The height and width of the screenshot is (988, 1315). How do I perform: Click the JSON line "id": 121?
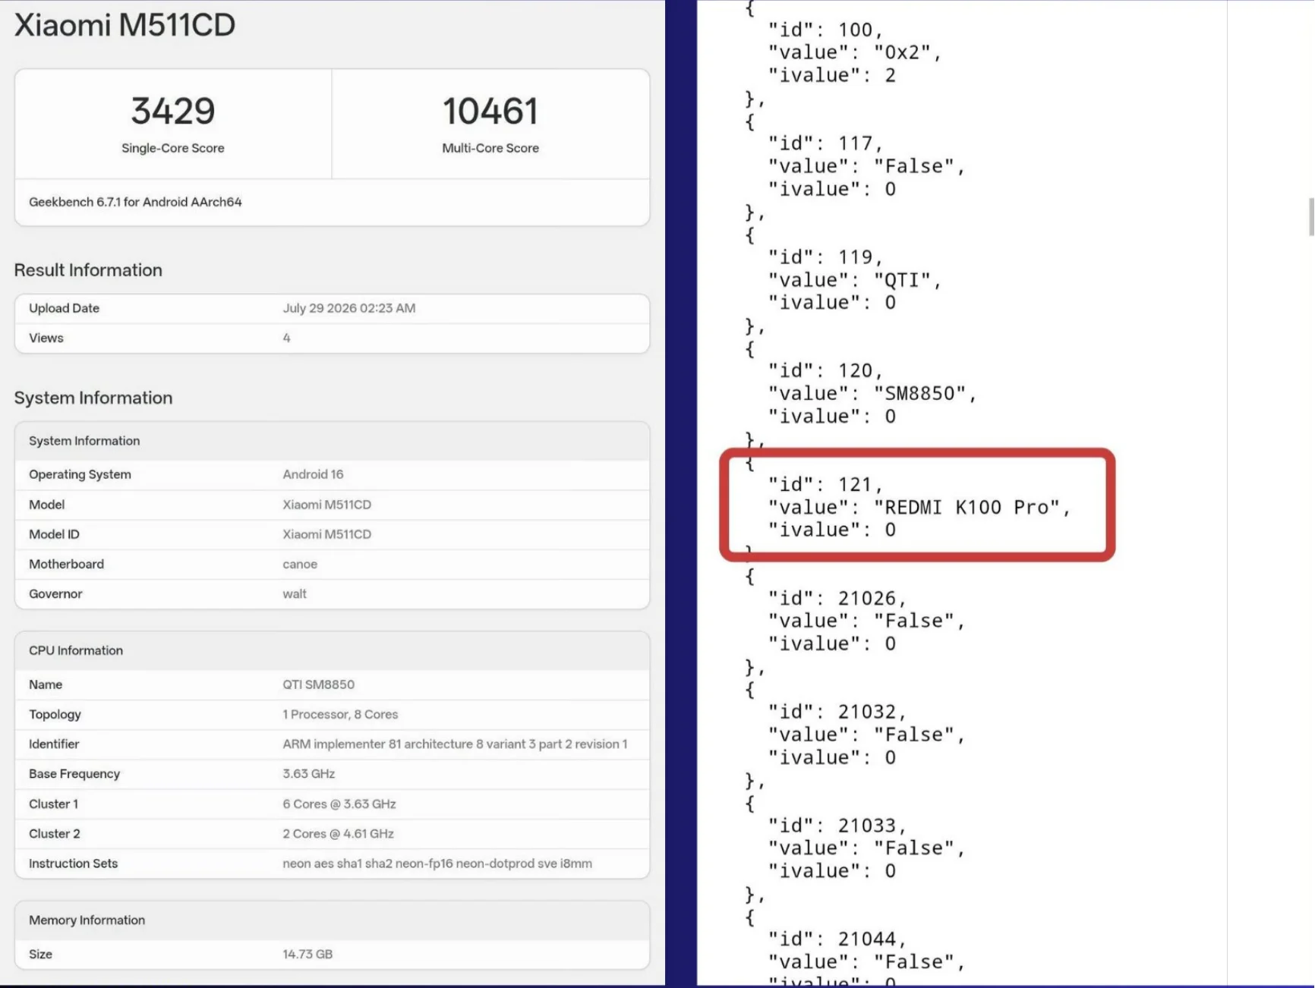click(825, 484)
